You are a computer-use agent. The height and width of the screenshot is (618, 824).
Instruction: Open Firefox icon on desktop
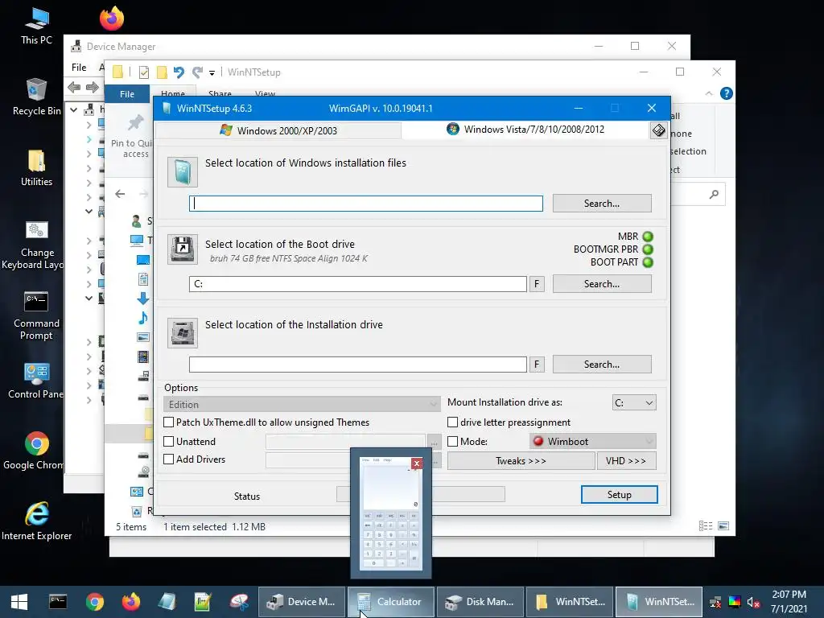click(111, 19)
